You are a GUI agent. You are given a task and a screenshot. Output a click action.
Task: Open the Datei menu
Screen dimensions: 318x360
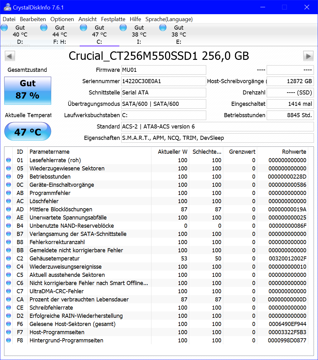tap(9, 19)
